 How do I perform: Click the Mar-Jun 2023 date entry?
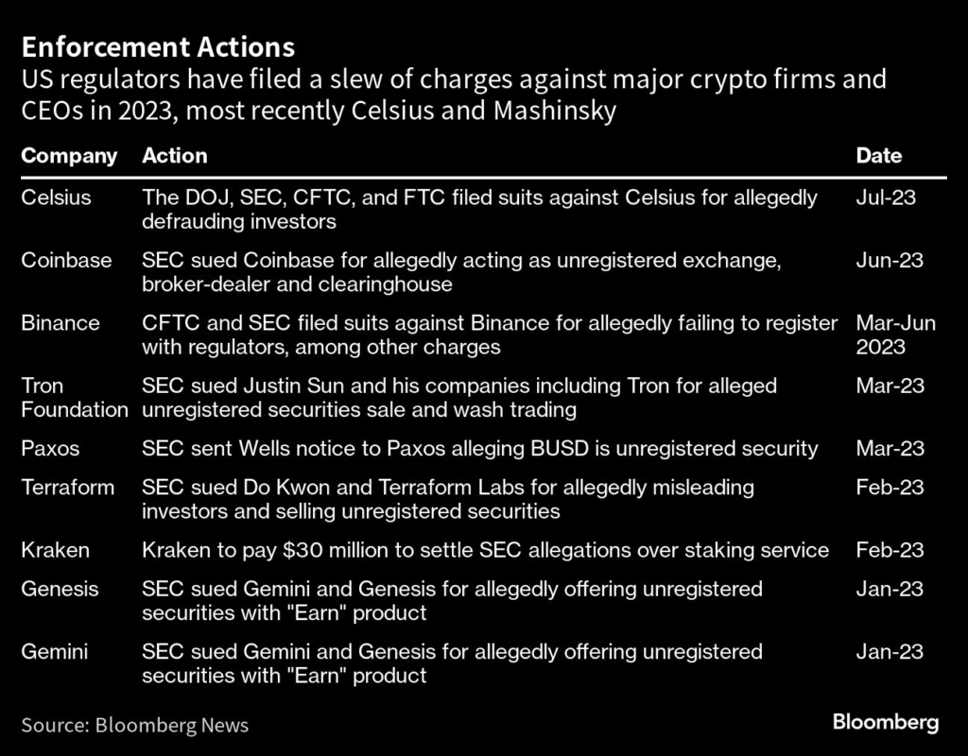(895, 335)
